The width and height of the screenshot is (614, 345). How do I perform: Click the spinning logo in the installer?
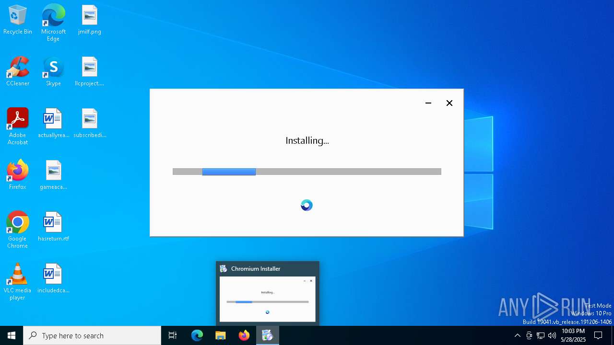pyautogui.click(x=307, y=206)
